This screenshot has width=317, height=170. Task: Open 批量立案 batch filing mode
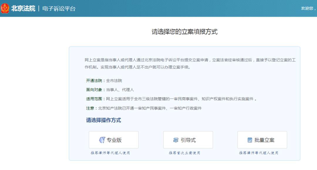pyautogui.click(x=262, y=140)
